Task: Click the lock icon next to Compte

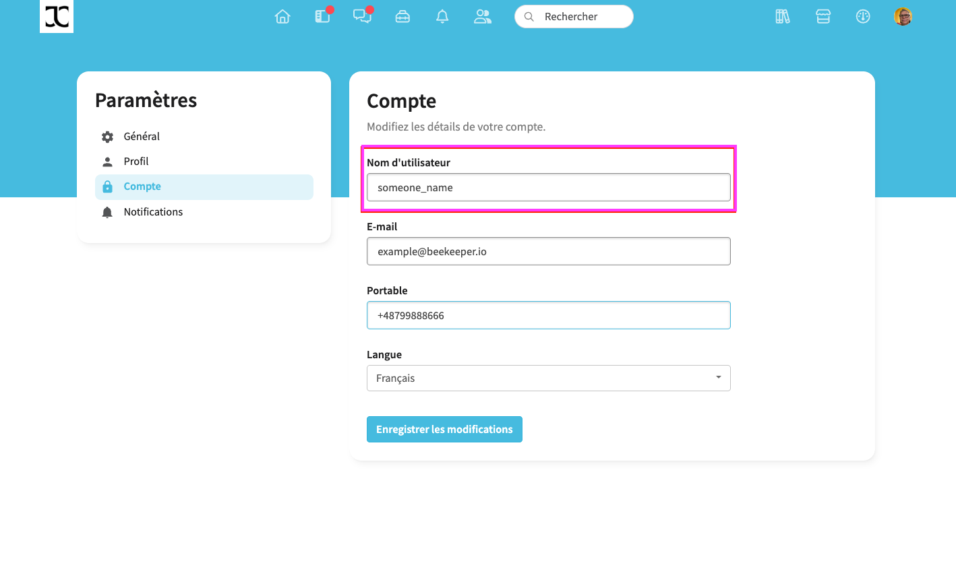Action: [107, 187]
